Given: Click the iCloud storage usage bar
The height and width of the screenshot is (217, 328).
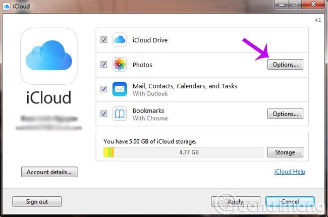Looking at the screenshot, I should (183, 152).
